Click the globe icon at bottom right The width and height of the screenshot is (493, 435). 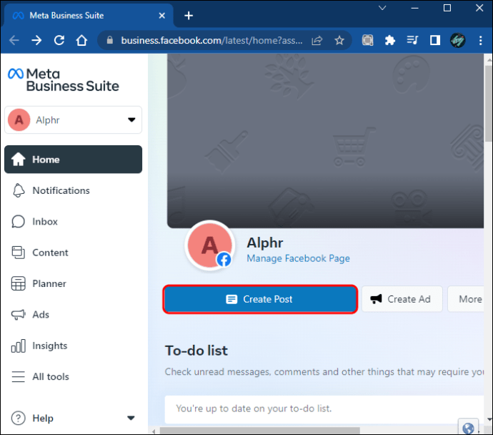tap(468, 427)
